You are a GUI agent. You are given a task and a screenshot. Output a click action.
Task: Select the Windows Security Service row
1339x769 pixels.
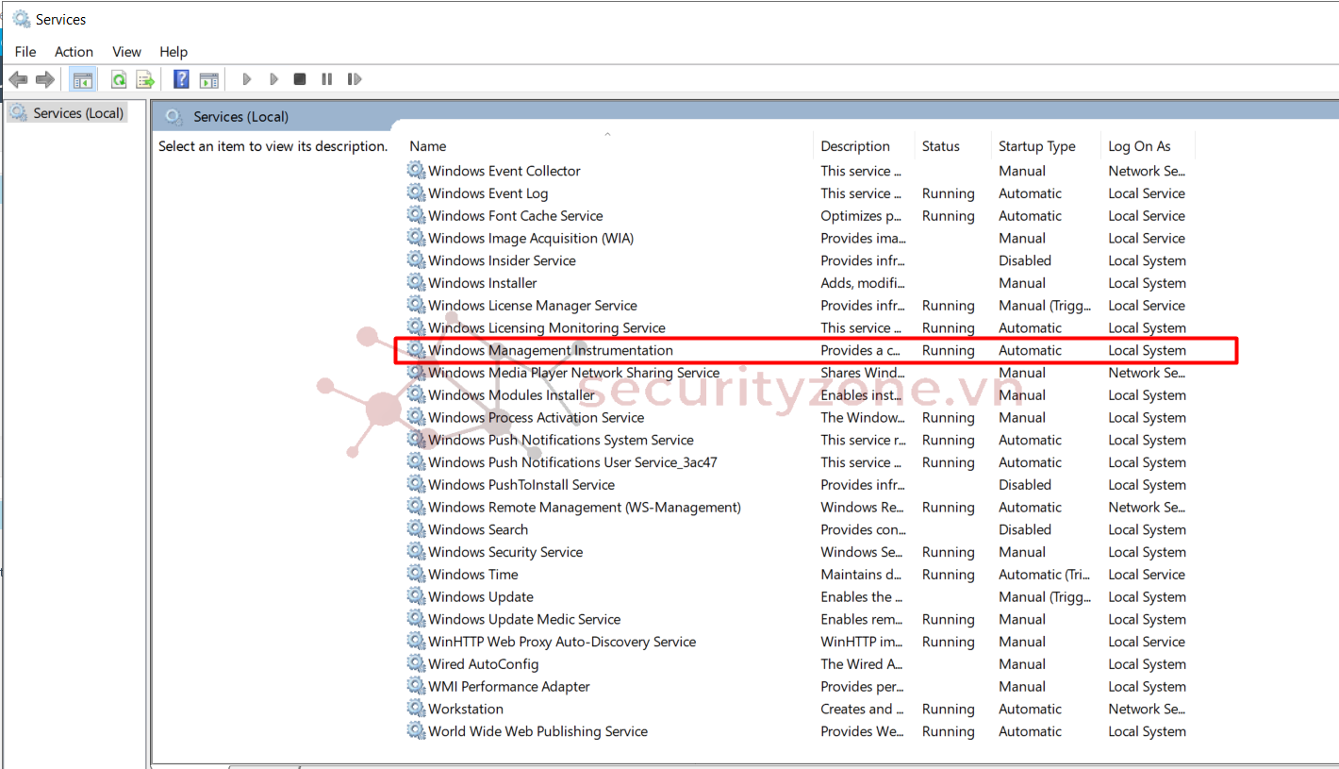505,552
